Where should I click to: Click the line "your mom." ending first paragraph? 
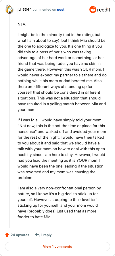[x=27, y=110]
